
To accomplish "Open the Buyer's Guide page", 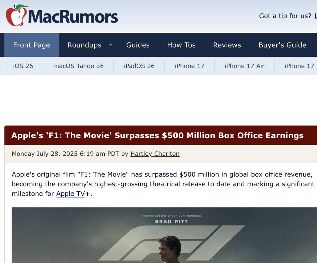I will 282,45.
